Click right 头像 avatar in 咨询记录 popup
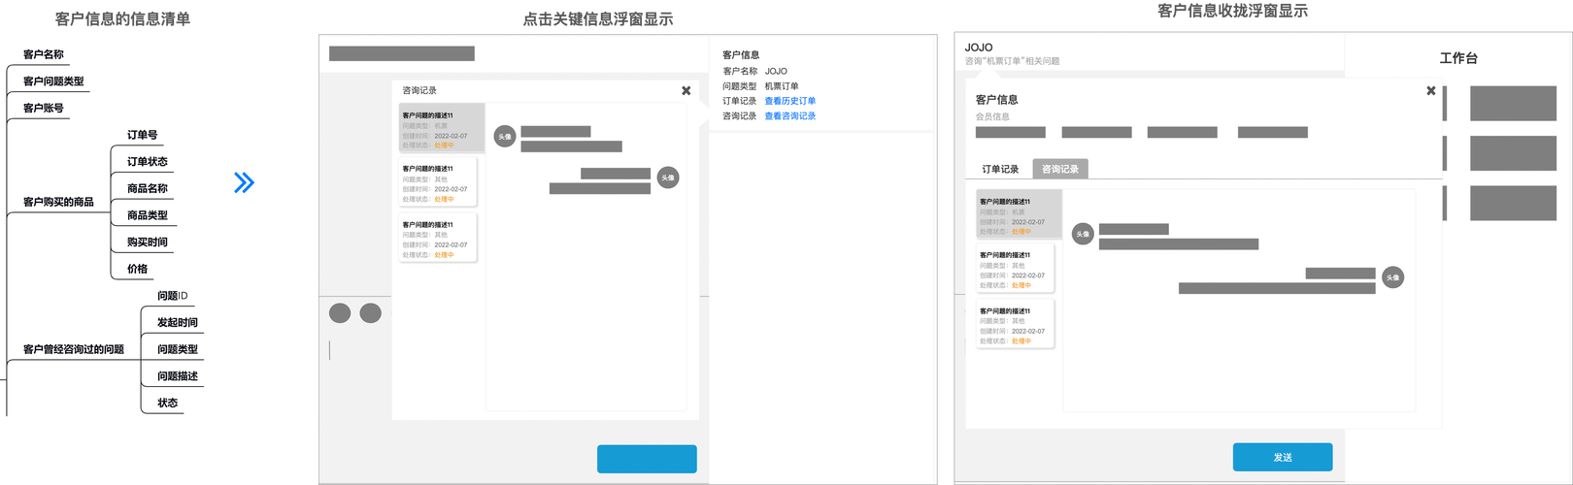Screen dimensions: 1573x485 pyautogui.click(x=668, y=178)
